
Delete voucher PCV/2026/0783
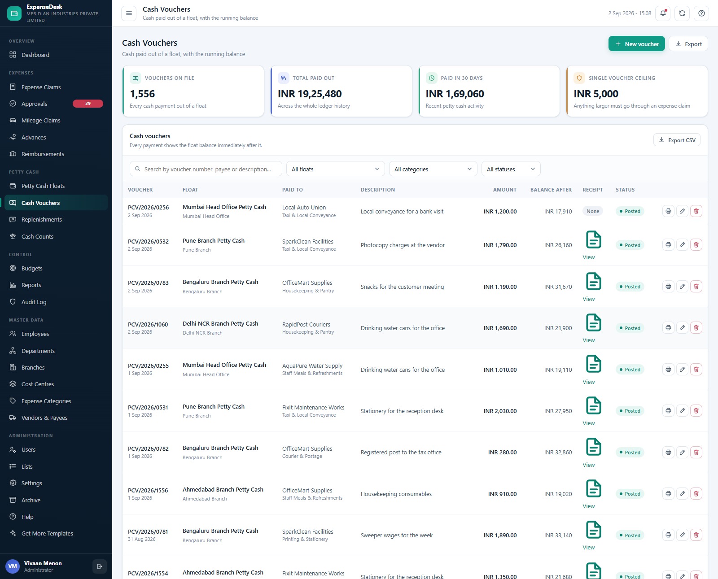point(696,287)
